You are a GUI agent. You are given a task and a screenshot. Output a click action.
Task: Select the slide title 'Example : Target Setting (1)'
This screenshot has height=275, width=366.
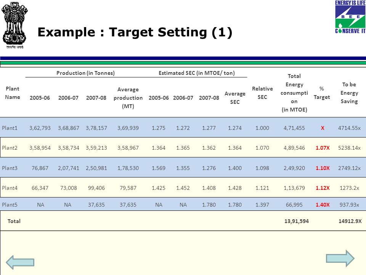click(135, 32)
